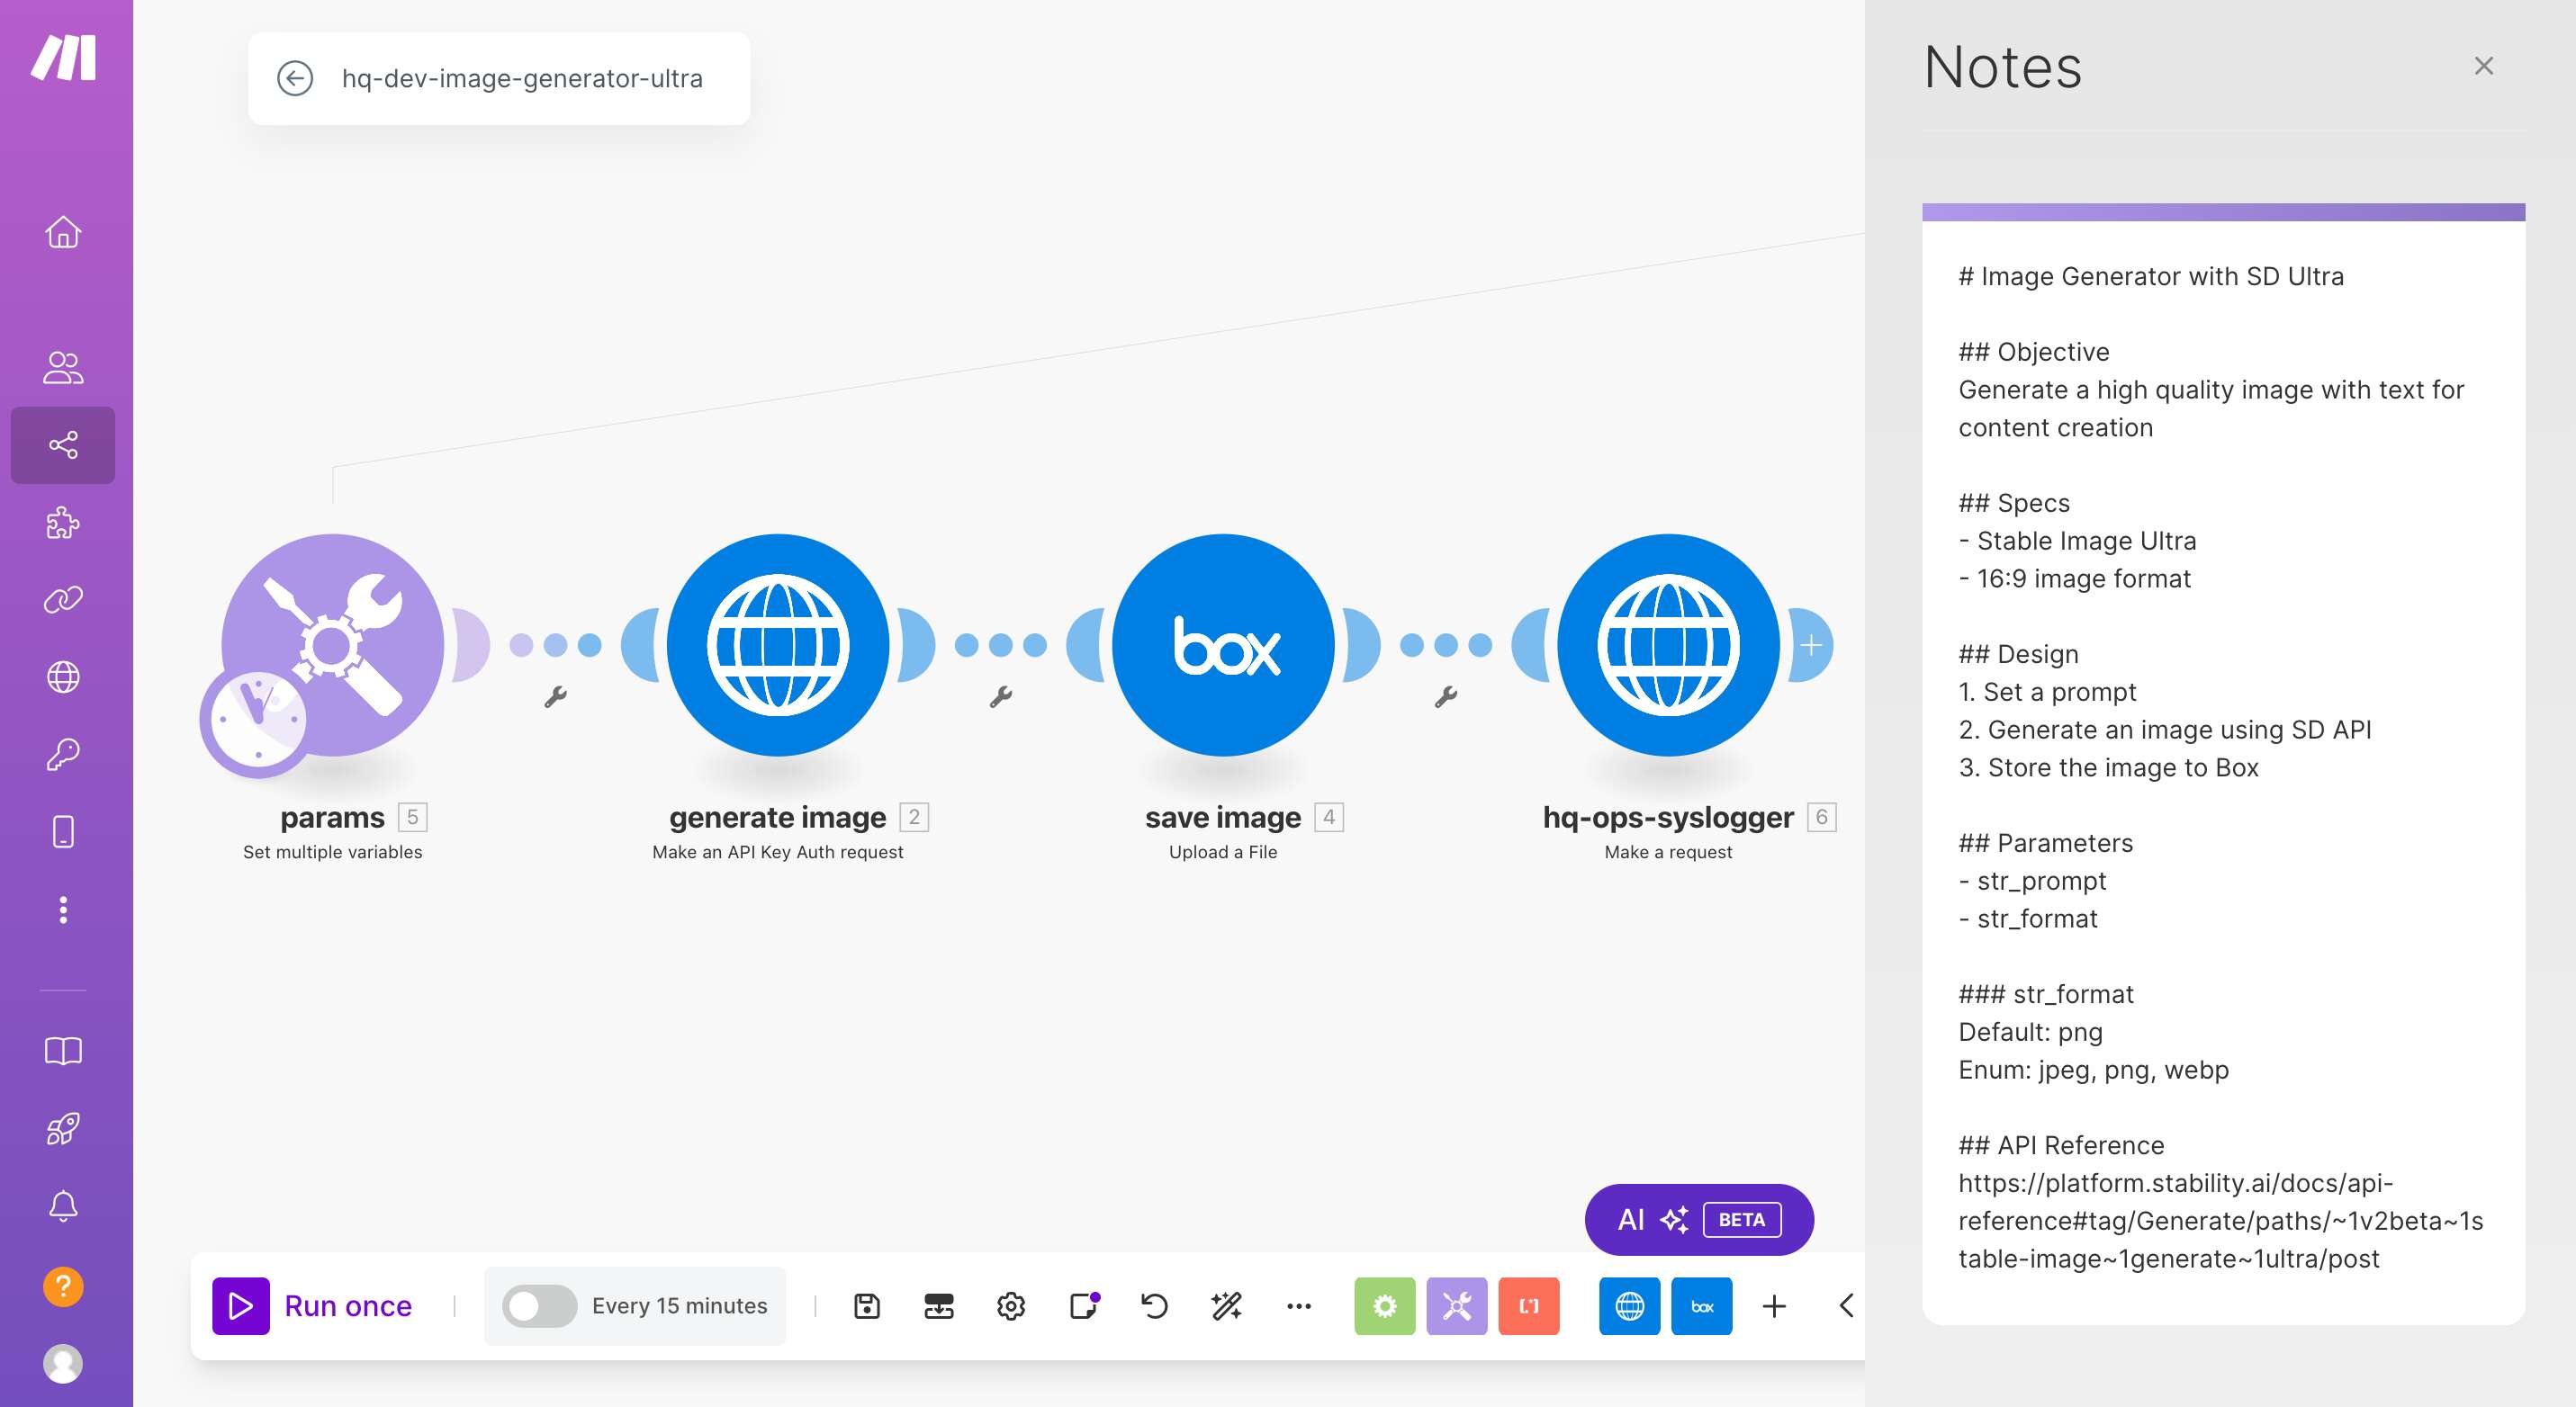
Task: Open Devices phone icon in sidebar
Action: pos(63,831)
